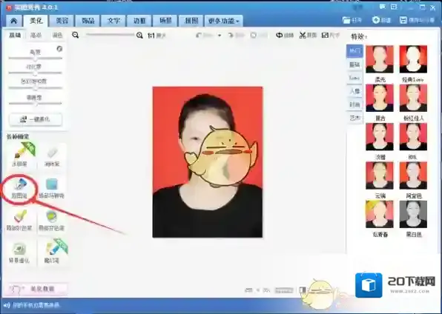Image resolution: width=442 pixels, height=314 pixels.
Task: Click the red-background portrait on canvas
Action: pyautogui.click(x=208, y=162)
